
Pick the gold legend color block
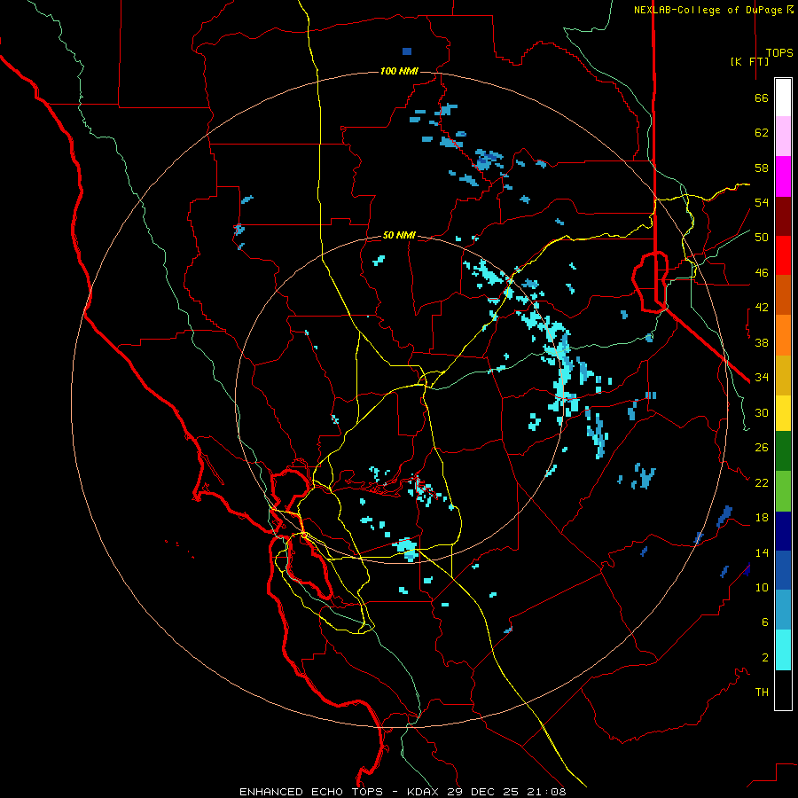pyautogui.click(x=783, y=375)
